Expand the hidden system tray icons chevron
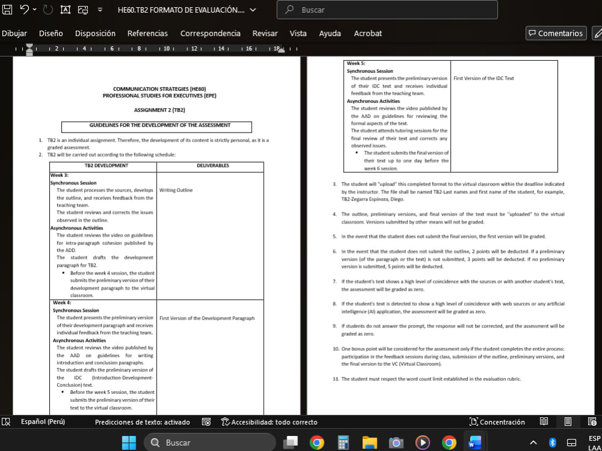 click(x=533, y=443)
